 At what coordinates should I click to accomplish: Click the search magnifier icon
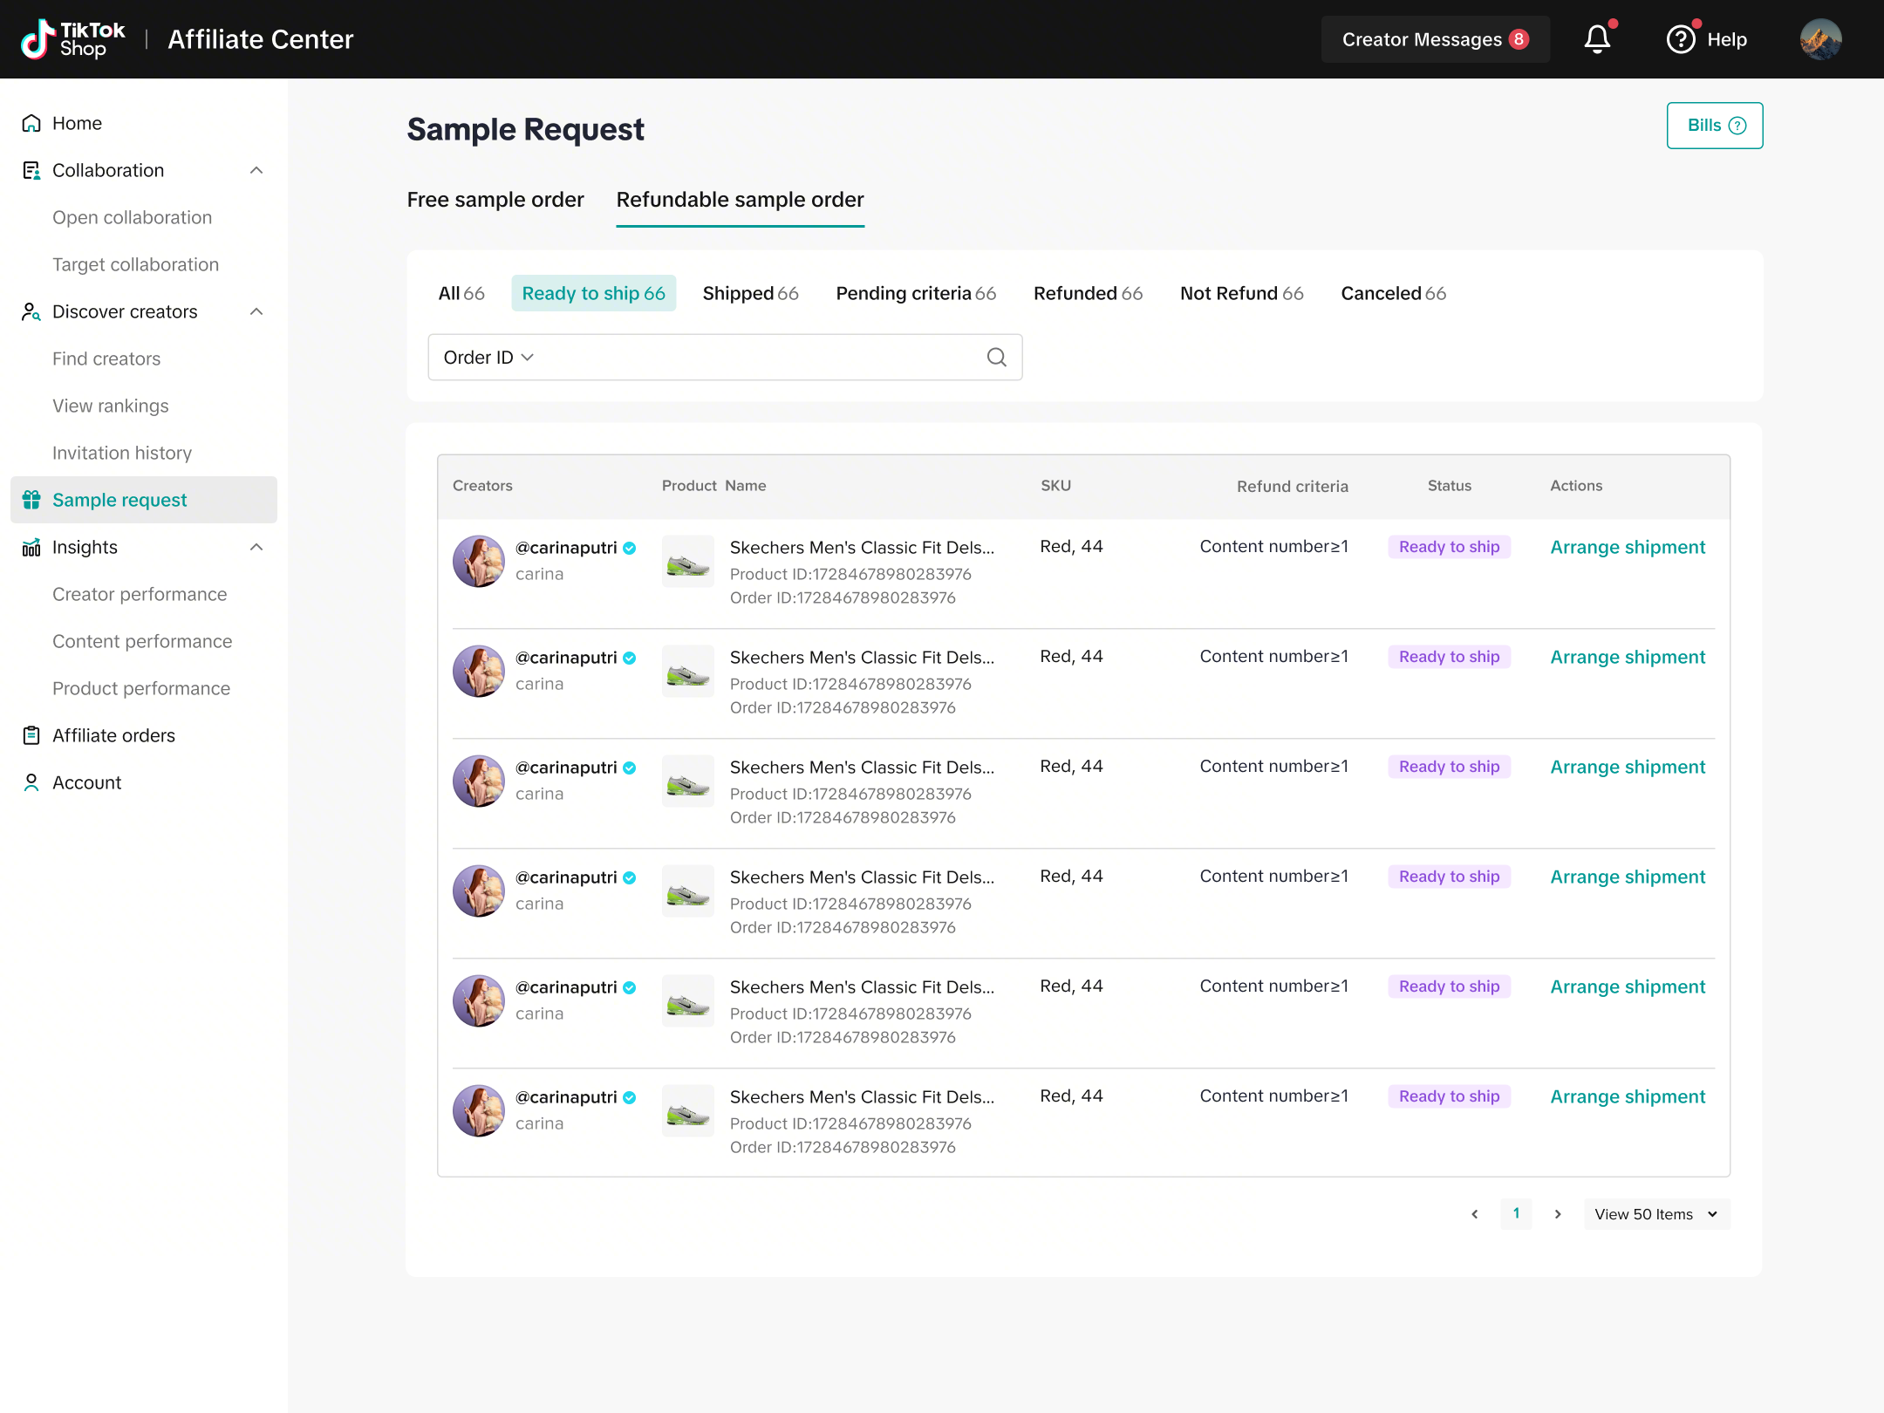click(996, 358)
